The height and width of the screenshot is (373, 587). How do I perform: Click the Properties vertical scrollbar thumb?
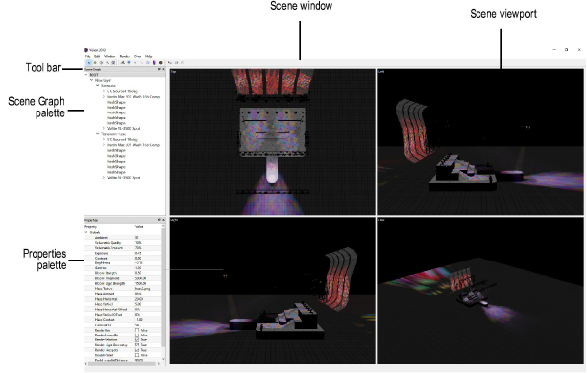click(163, 287)
